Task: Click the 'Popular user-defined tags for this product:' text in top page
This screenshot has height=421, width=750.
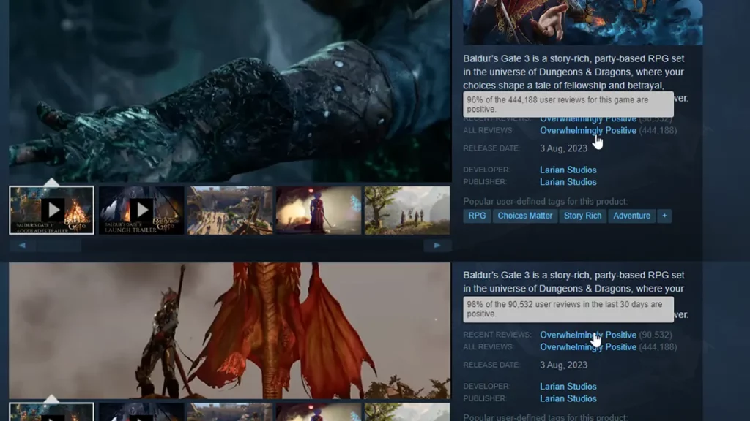Action: (545, 202)
